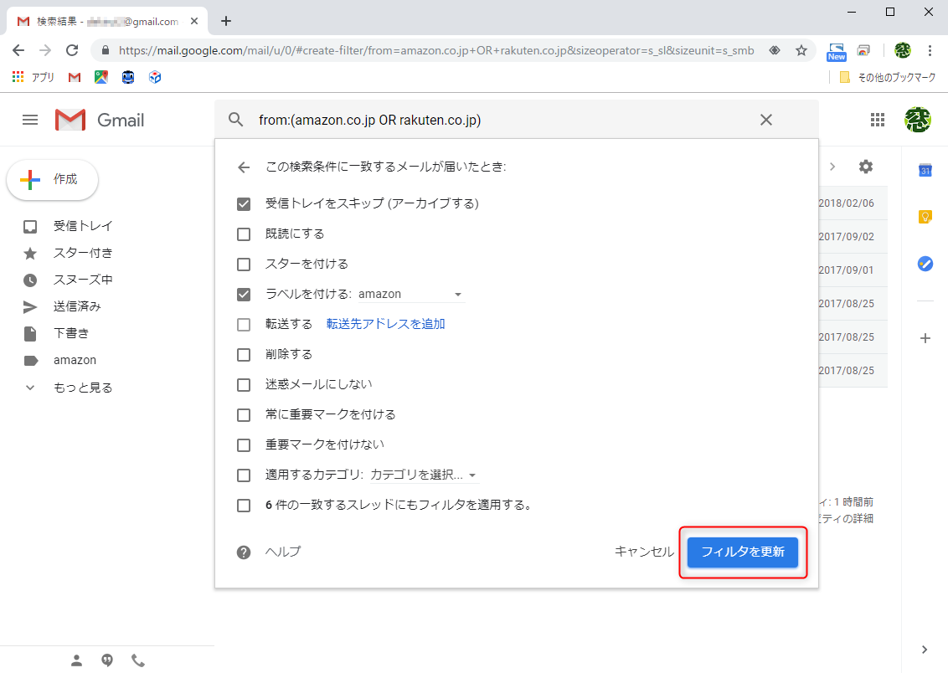Open Google Calendar from the right side panel

pyautogui.click(x=925, y=170)
